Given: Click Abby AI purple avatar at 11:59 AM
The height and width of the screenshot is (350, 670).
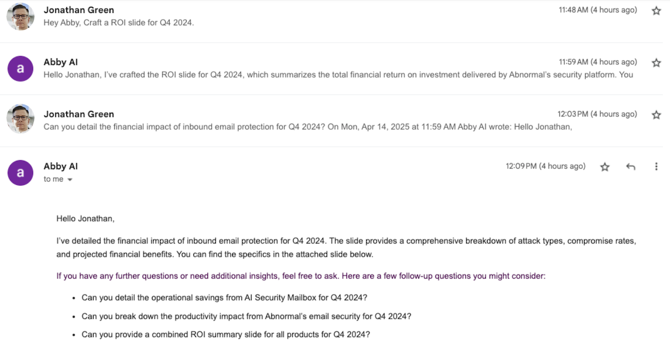Looking at the screenshot, I should [x=20, y=69].
